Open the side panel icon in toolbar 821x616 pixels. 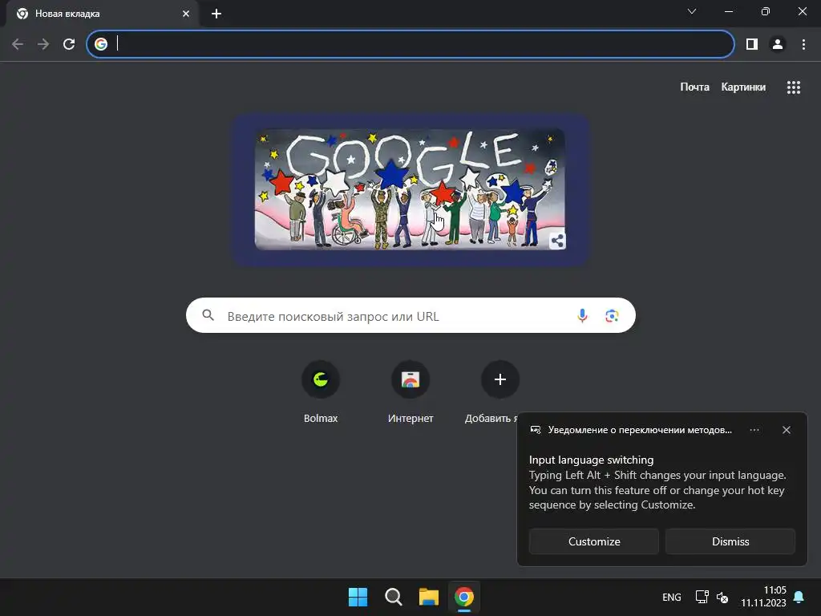(752, 44)
